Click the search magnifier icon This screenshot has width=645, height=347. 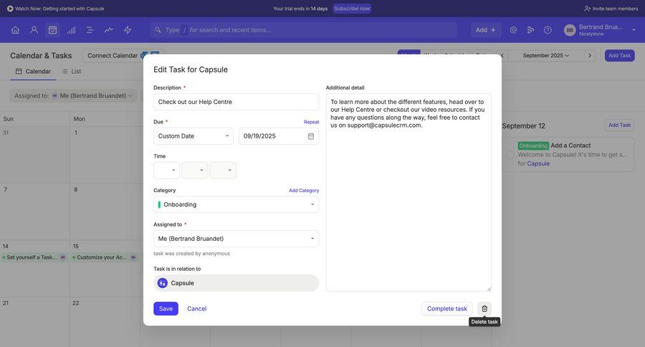(x=158, y=30)
